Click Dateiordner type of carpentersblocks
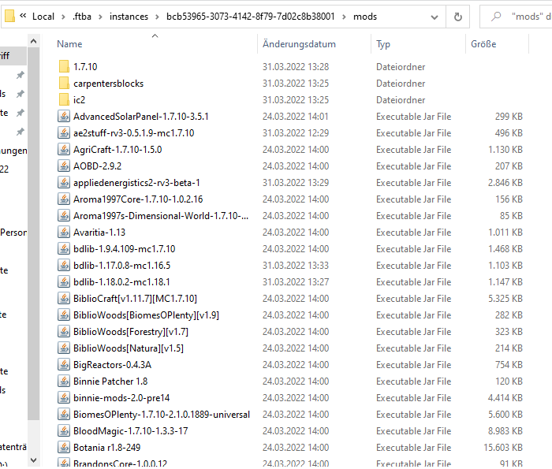This screenshot has height=469, width=552. coord(401,84)
